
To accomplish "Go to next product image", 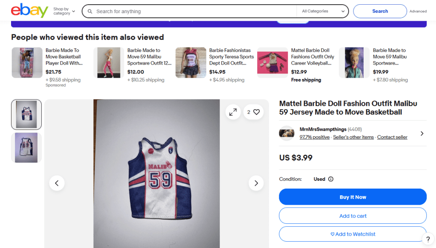I will point(256,183).
